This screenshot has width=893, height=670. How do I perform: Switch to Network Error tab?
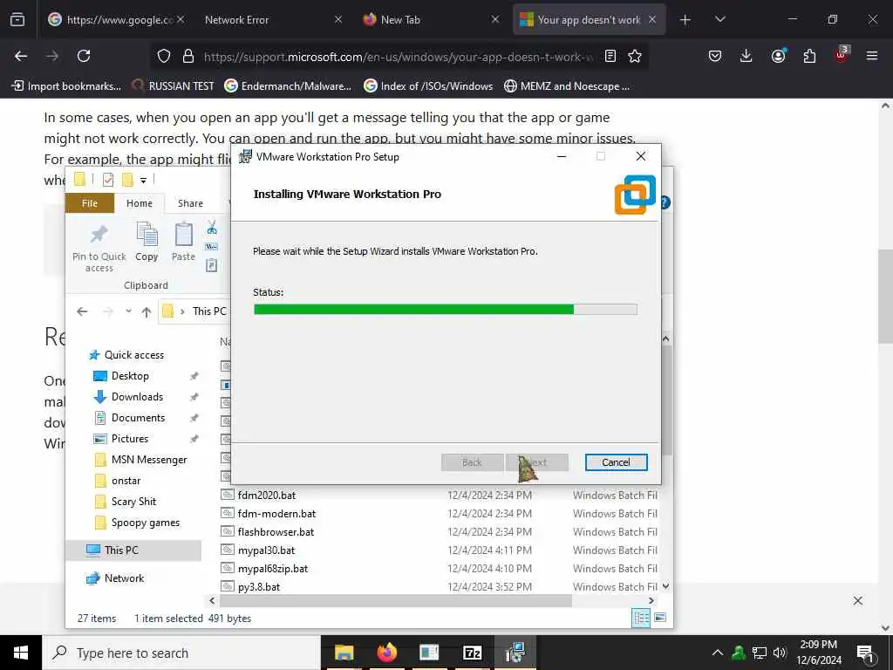point(270,20)
